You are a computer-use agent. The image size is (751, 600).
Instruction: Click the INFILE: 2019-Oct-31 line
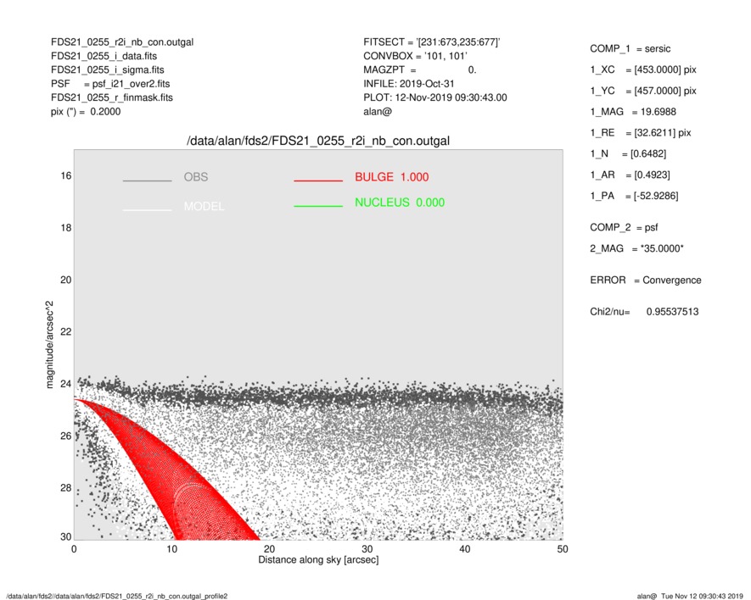pos(408,84)
